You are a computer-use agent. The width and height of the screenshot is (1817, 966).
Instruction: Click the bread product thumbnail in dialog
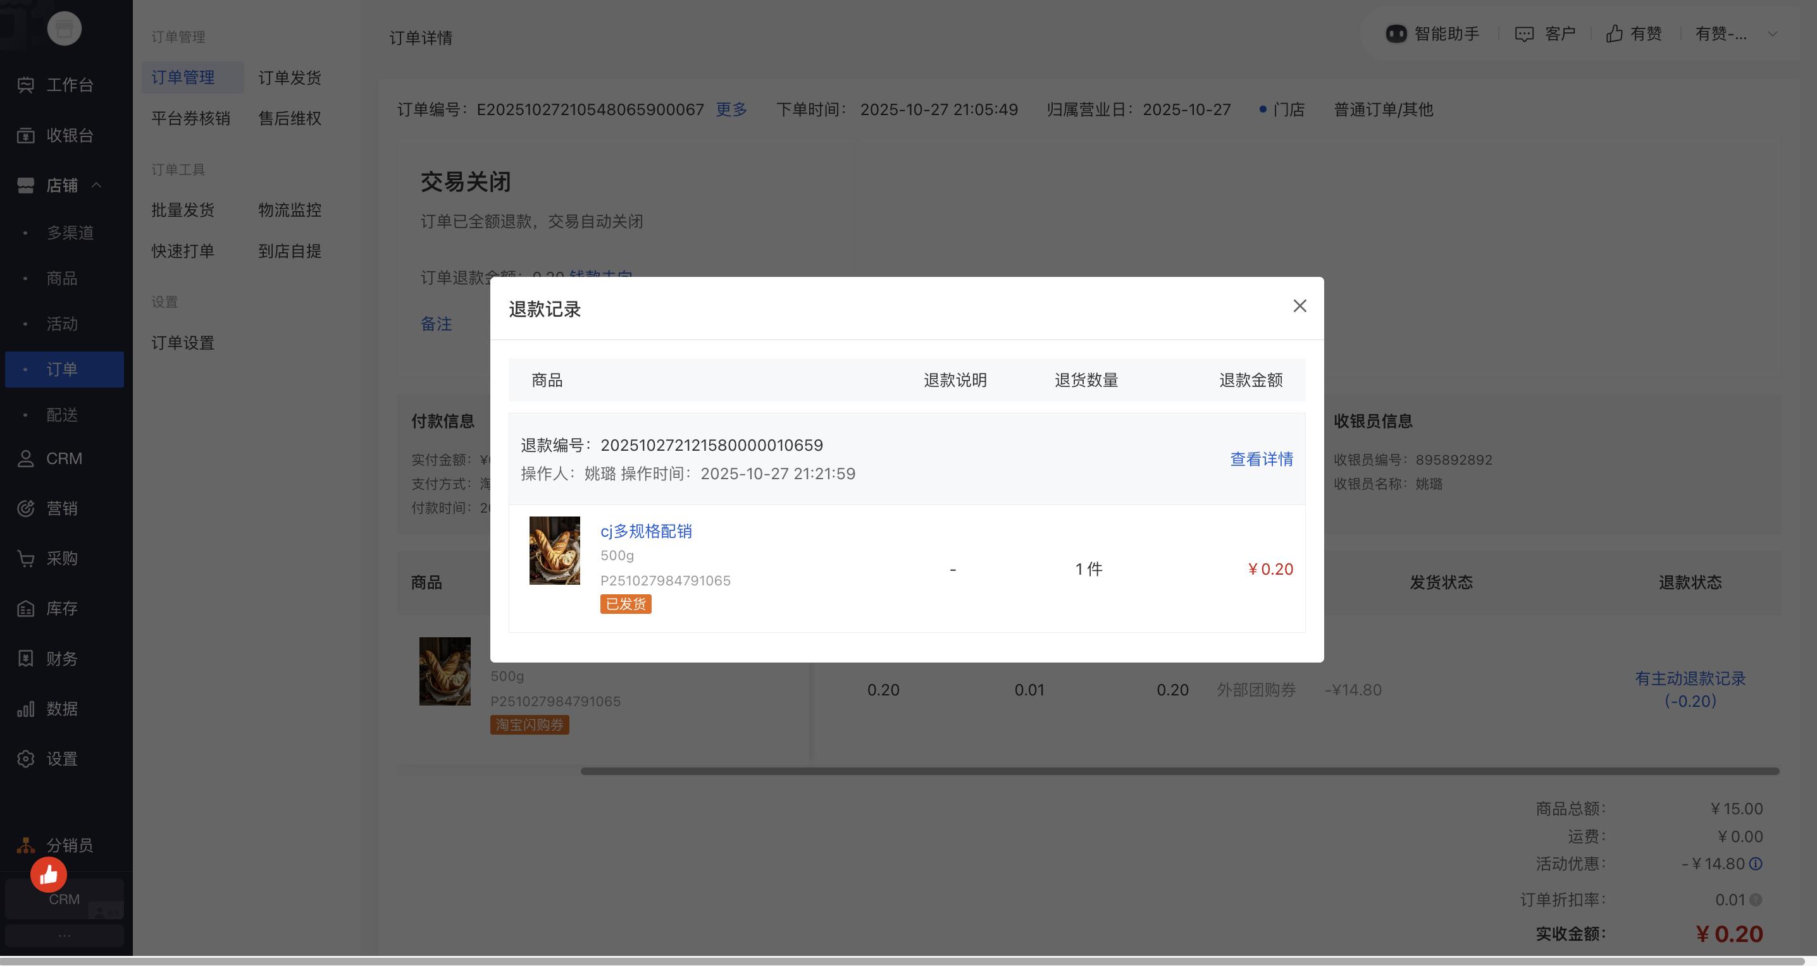554,550
